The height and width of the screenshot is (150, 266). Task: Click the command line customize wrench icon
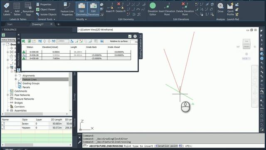coord(79,142)
